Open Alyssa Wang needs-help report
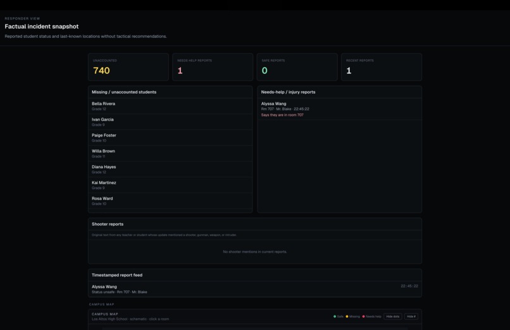The image size is (510, 330). [x=339, y=109]
